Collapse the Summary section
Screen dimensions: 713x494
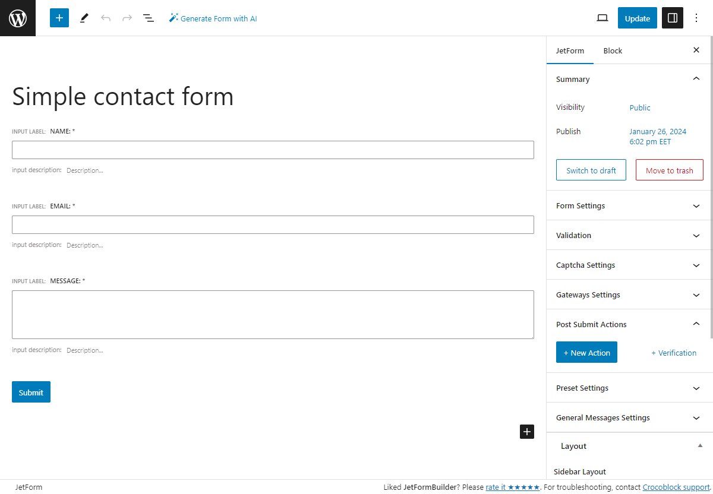696,78
